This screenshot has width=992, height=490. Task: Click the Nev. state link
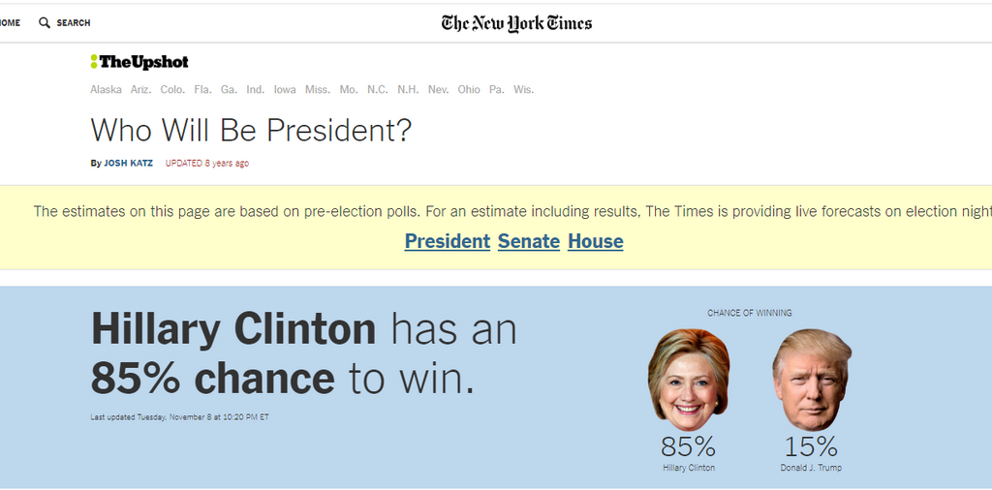(x=439, y=90)
